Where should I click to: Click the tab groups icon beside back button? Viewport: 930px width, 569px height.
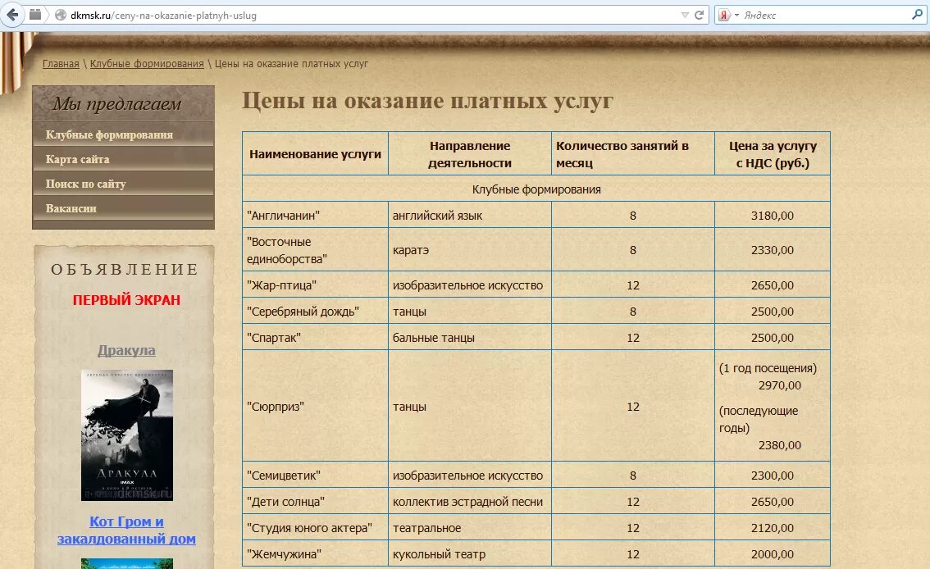click(x=35, y=15)
